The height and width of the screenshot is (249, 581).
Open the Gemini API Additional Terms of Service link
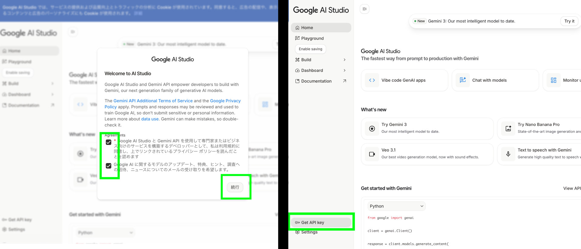(x=153, y=101)
